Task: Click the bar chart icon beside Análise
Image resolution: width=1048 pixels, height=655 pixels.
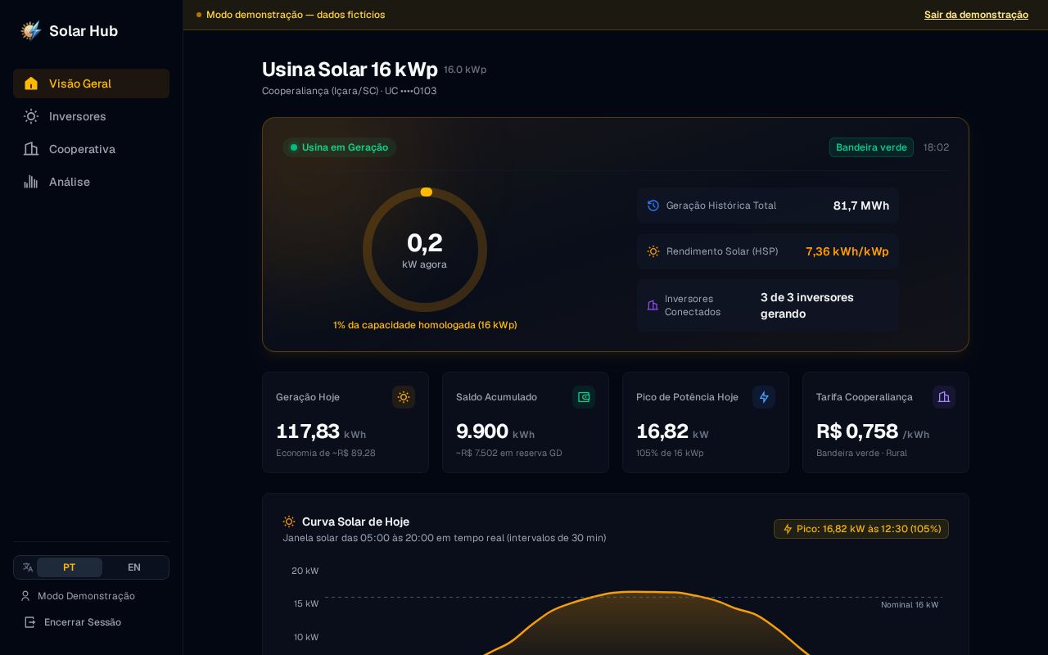Action: 31,182
